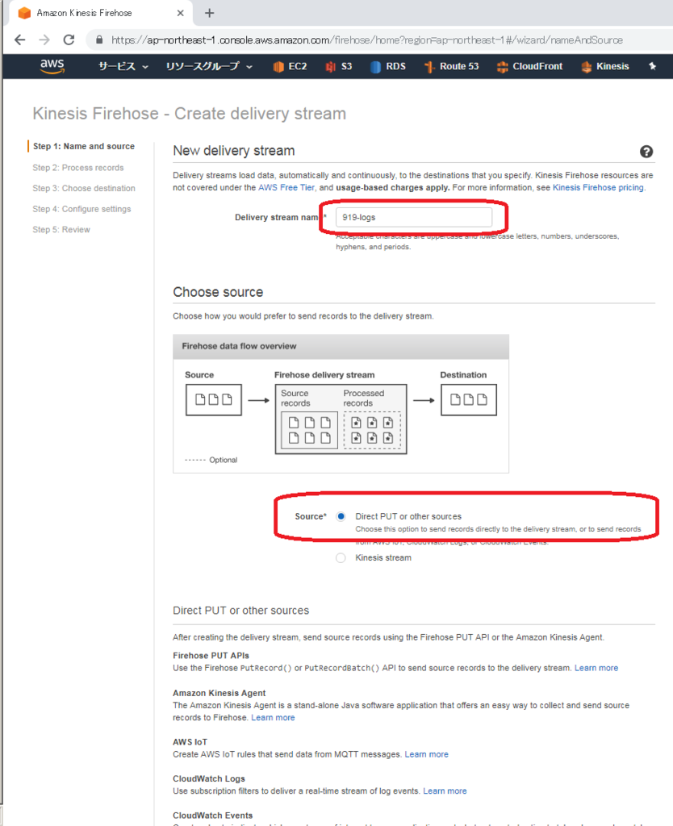Click the Firehose data flow overview header

(341, 347)
